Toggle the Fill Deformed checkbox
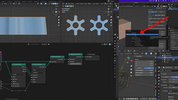Image resolution: width=178 pixels, height=100 pixels. coord(169,93)
